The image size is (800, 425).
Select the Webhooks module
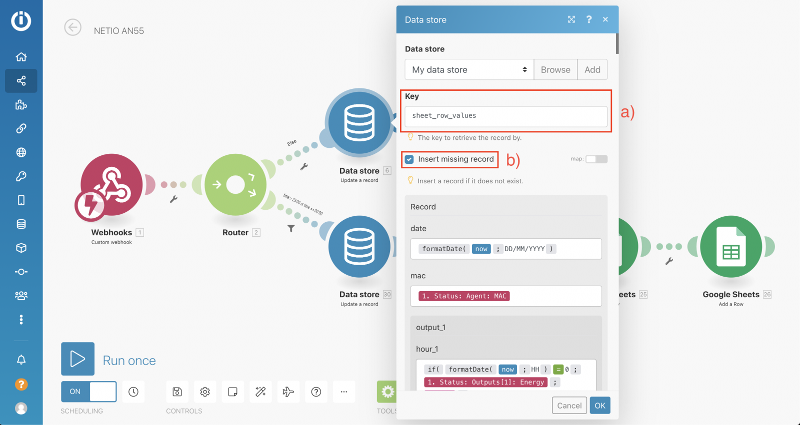click(111, 185)
